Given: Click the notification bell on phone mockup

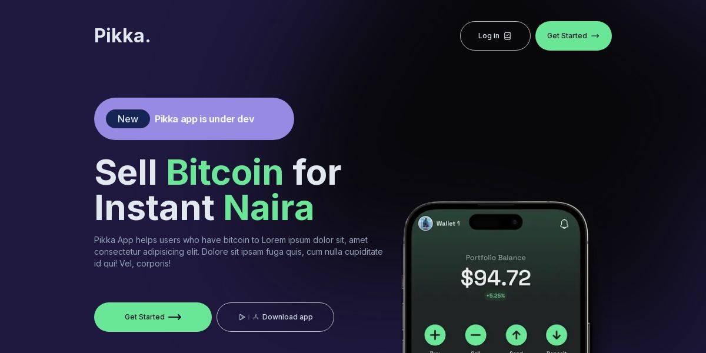Looking at the screenshot, I should 564,224.
